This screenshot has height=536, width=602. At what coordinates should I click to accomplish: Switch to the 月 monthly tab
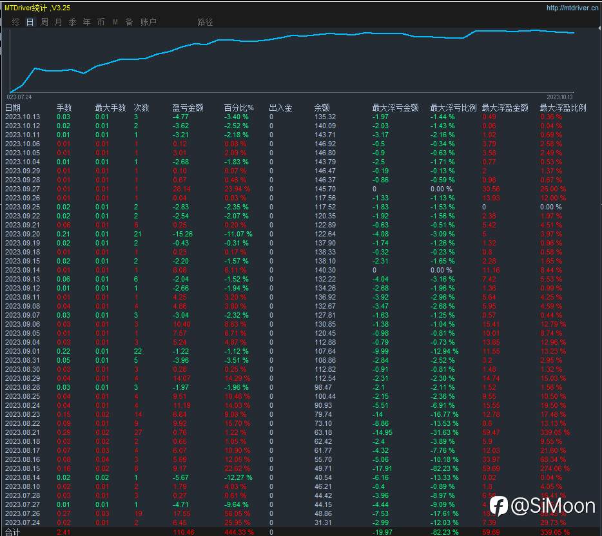(x=59, y=22)
